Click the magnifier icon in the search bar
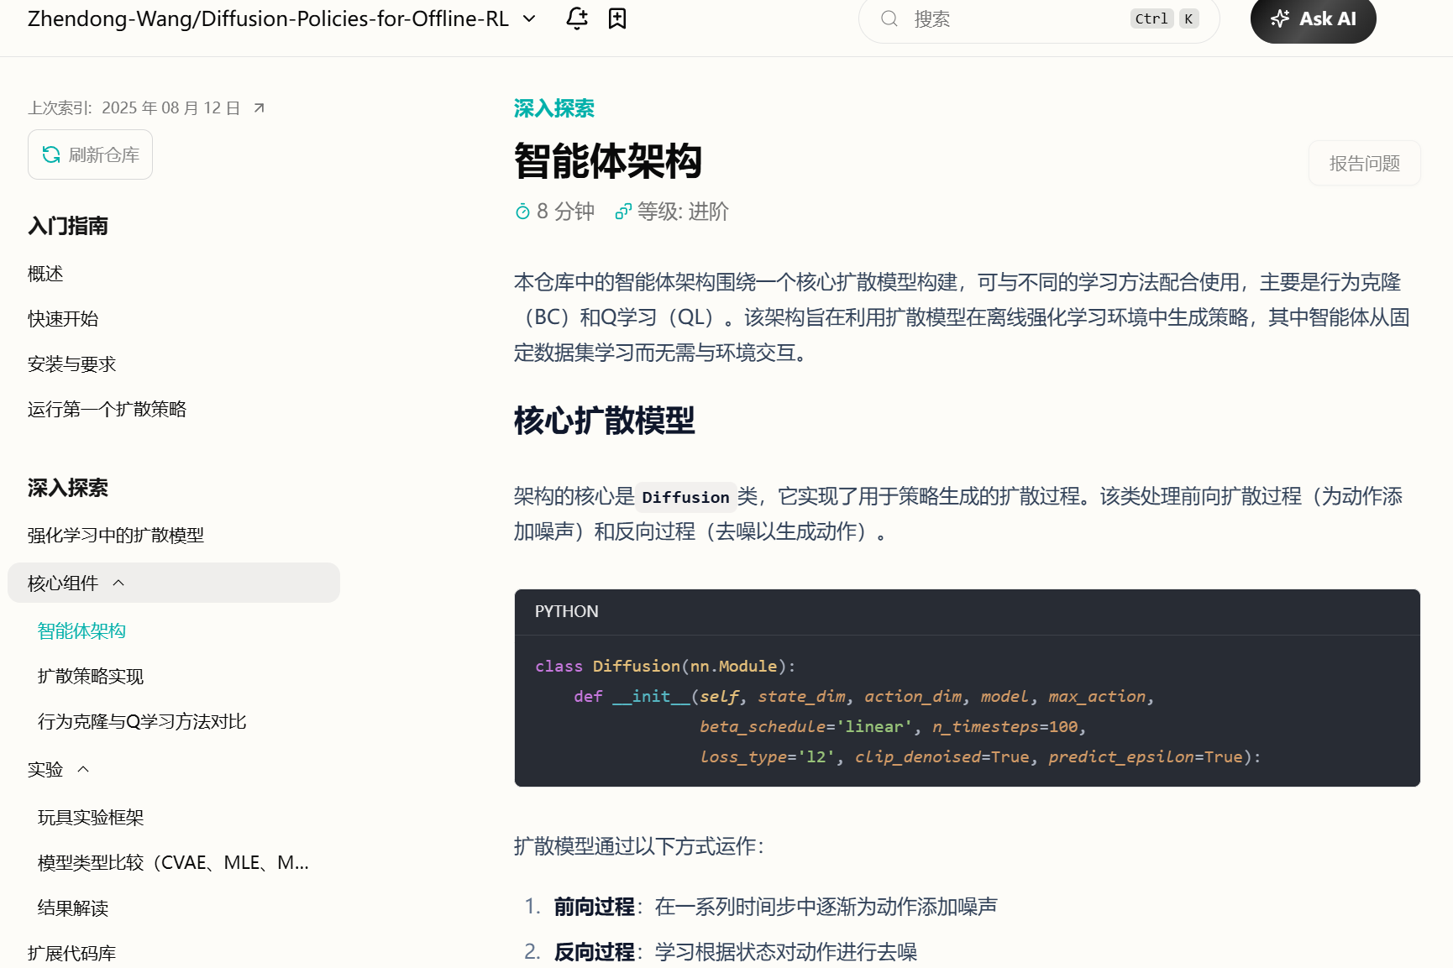Screen dimensions: 1453x968 [889, 18]
